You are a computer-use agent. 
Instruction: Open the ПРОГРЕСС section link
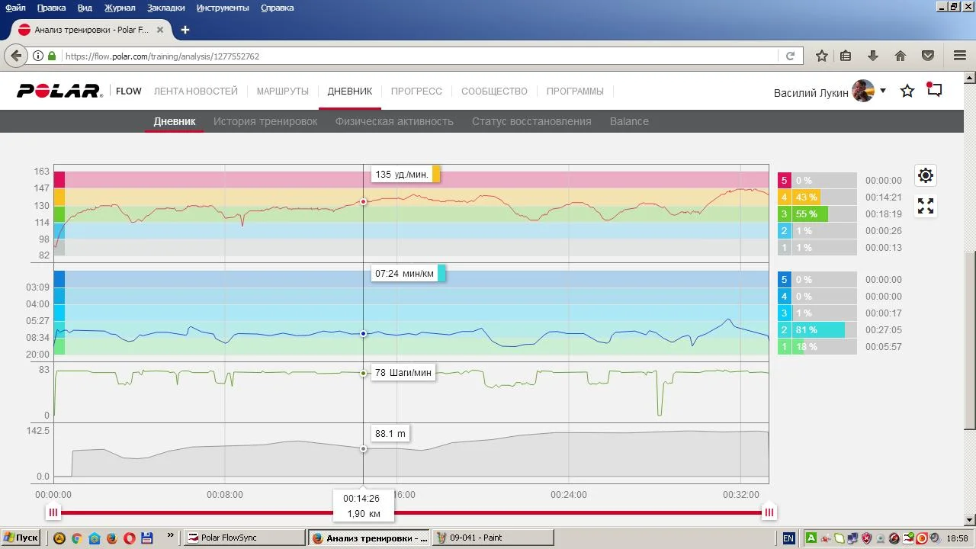416,91
